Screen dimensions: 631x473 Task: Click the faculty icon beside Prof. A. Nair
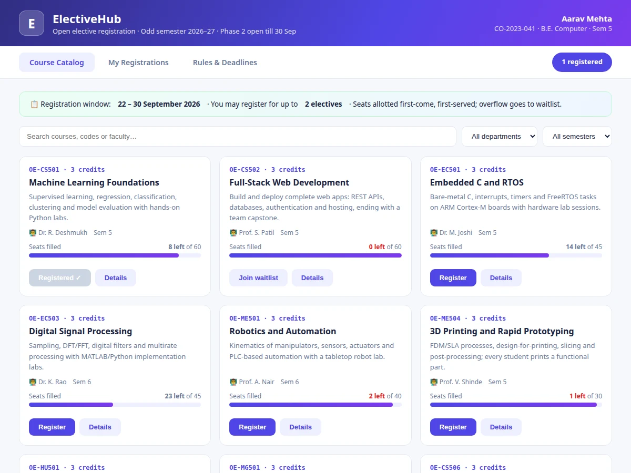[233, 382]
